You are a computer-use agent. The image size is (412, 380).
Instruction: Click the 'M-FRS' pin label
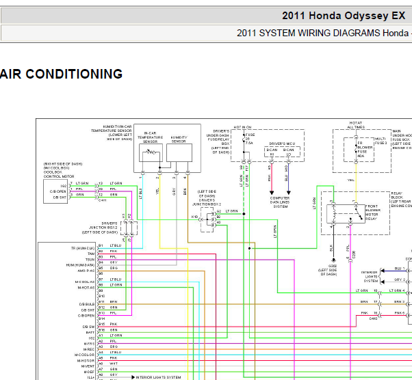[90, 344]
